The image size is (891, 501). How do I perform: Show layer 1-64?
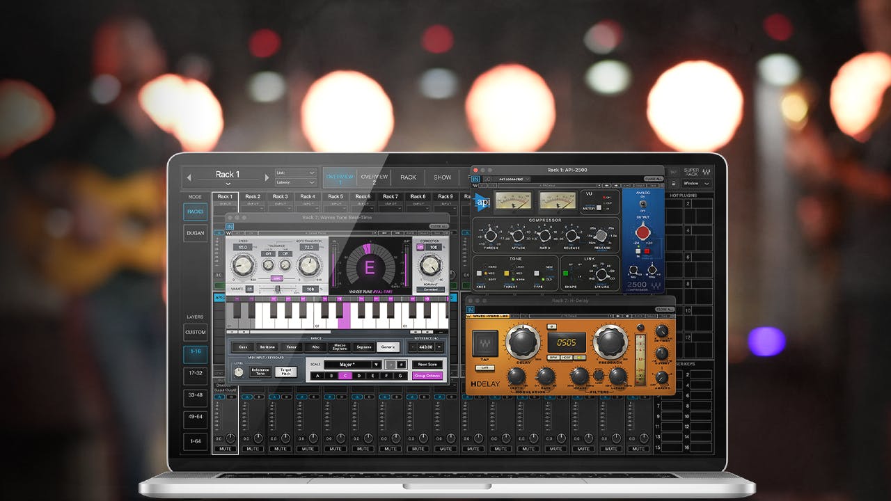[195, 441]
